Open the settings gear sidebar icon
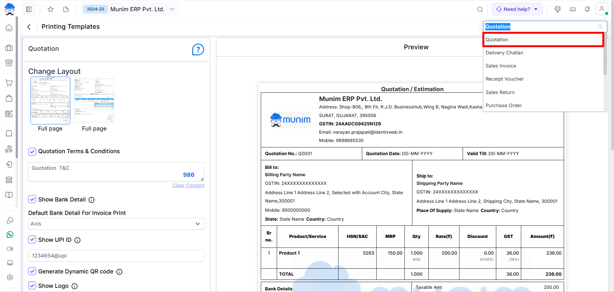The height and width of the screenshot is (292, 614). tap(10, 277)
